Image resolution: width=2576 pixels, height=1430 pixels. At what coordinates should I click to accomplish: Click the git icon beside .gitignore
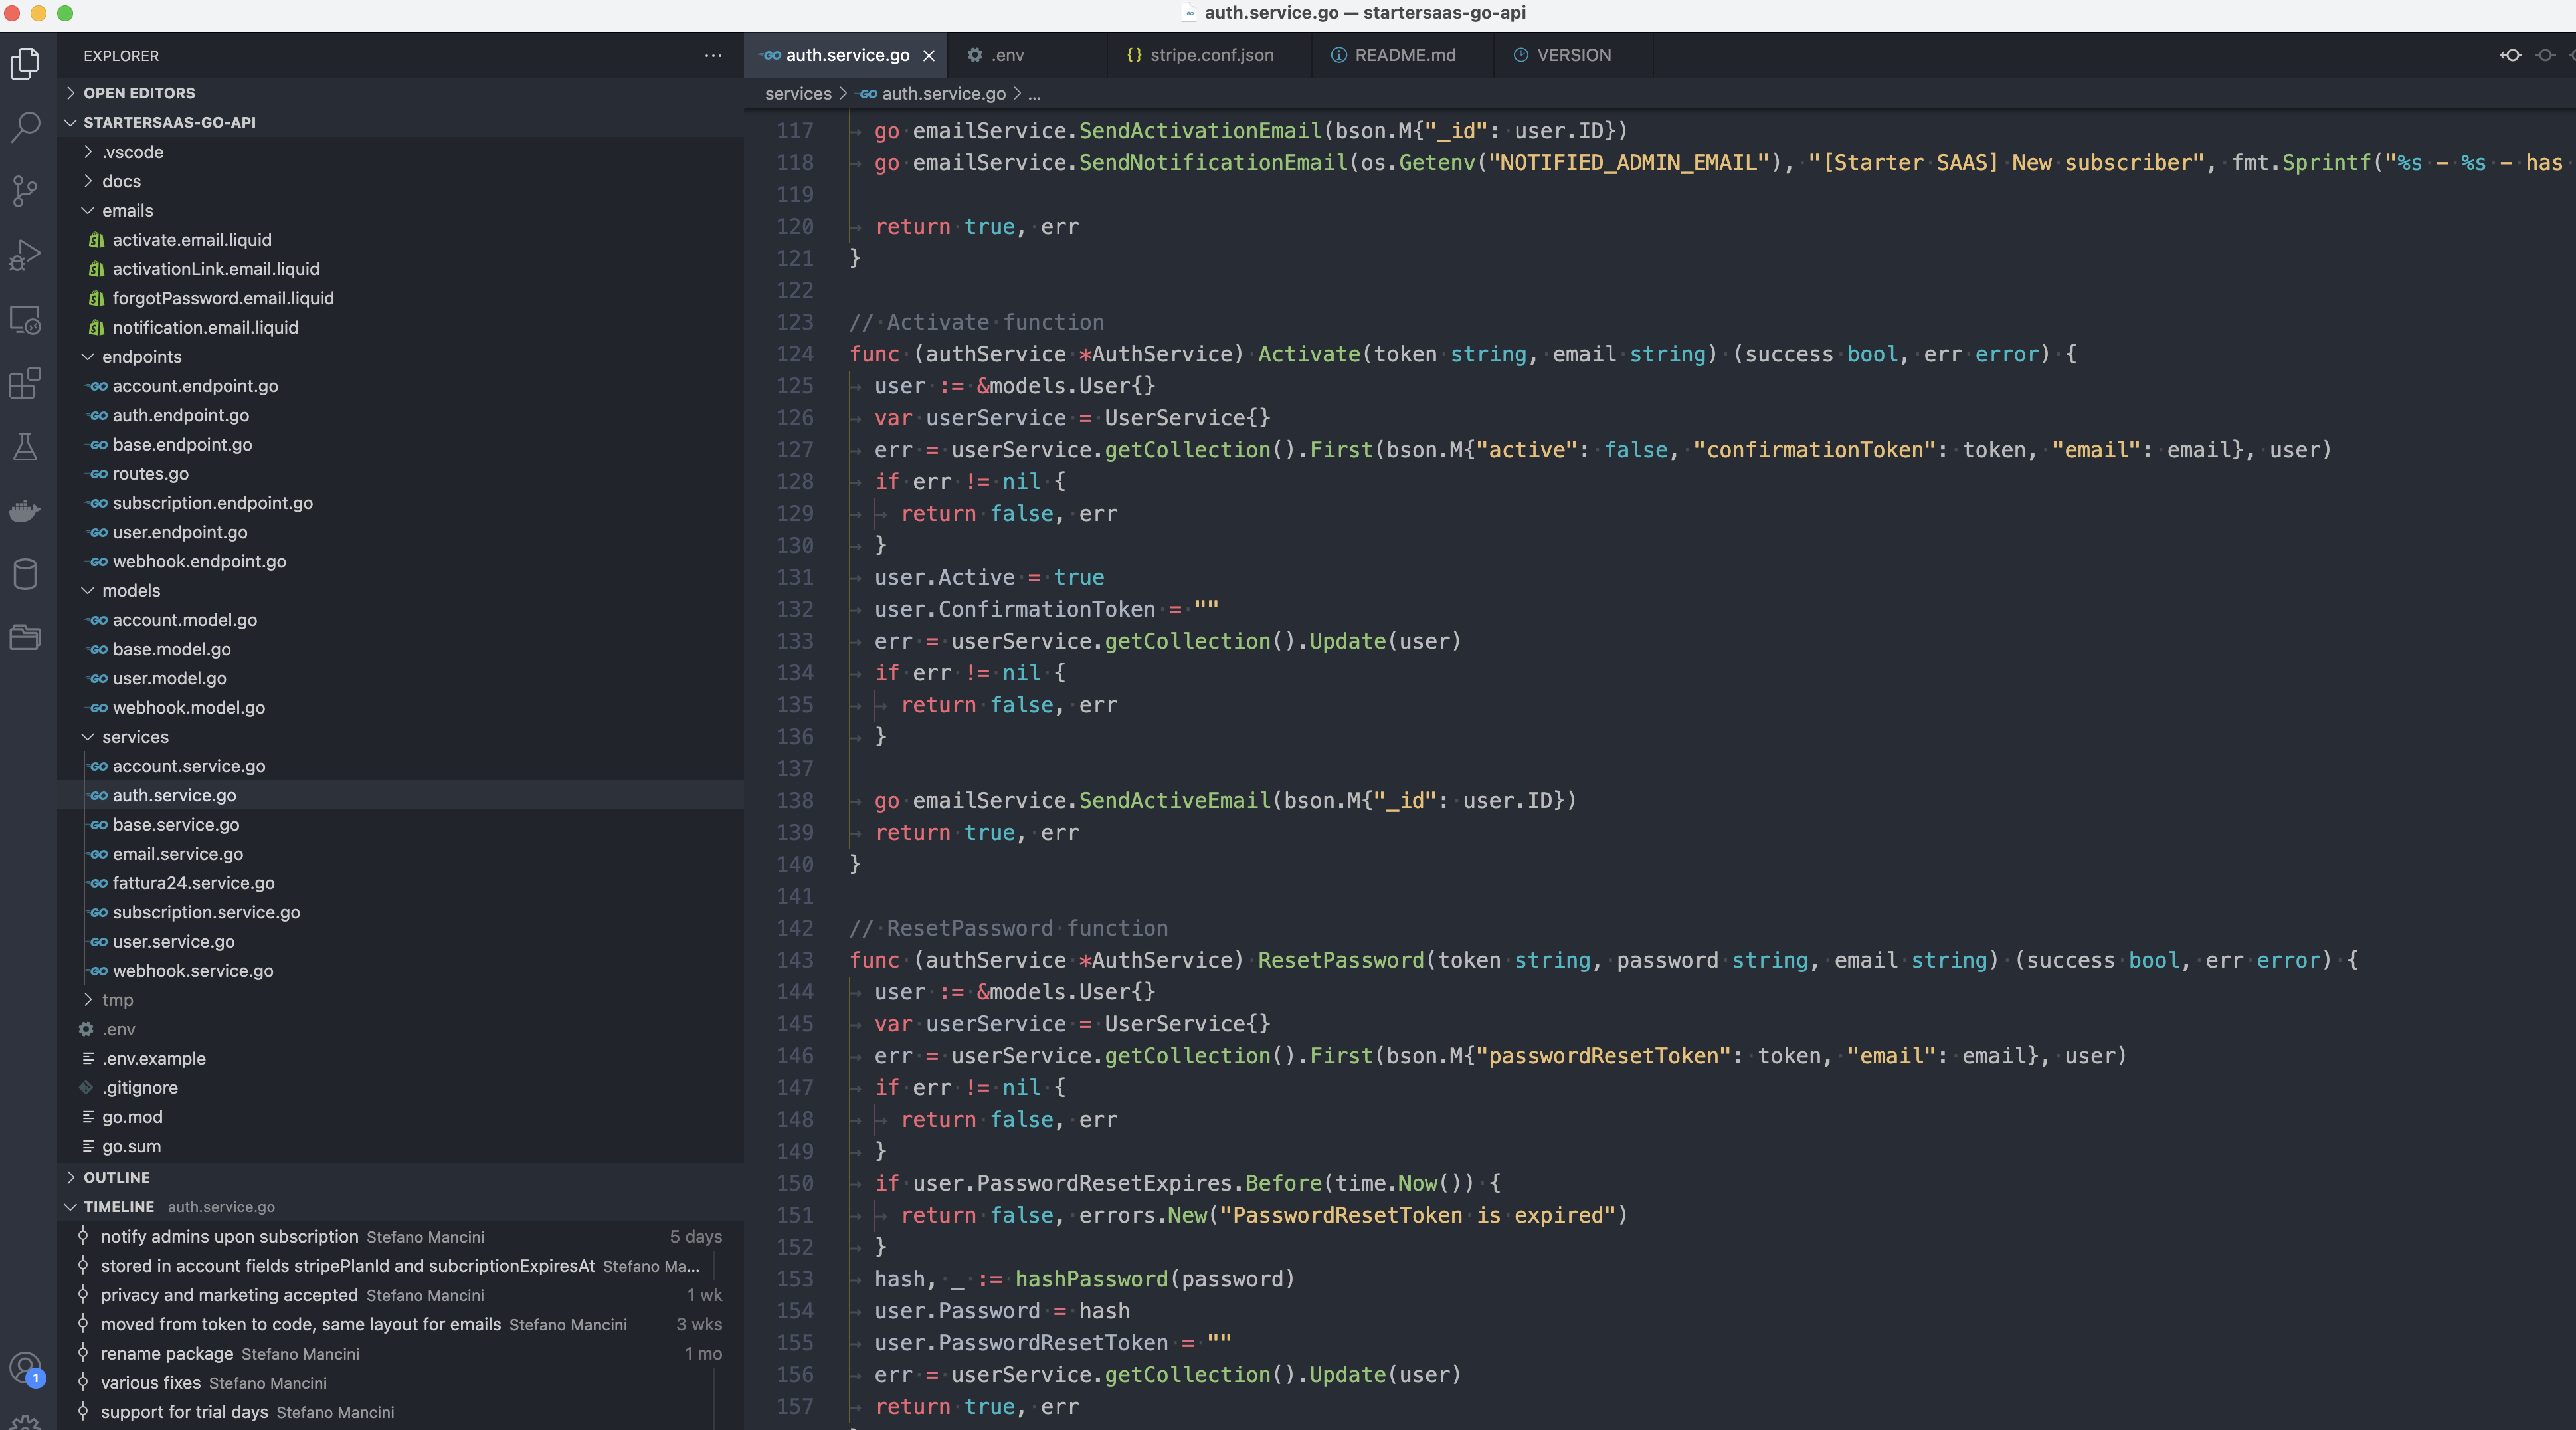pyautogui.click(x=86, y=1088)
